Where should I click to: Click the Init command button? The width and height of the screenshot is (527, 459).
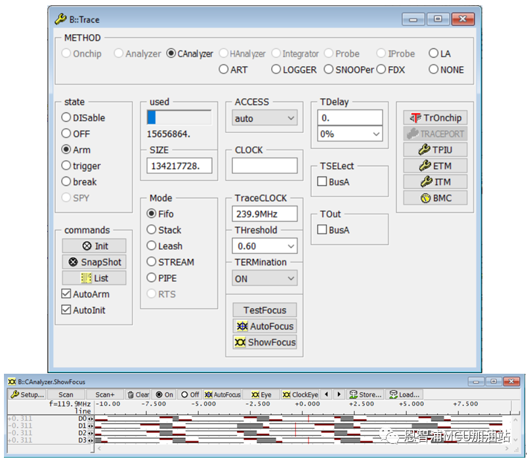(x=94, y=246)
